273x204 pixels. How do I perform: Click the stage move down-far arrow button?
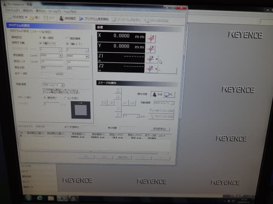[x=118, y=115]
